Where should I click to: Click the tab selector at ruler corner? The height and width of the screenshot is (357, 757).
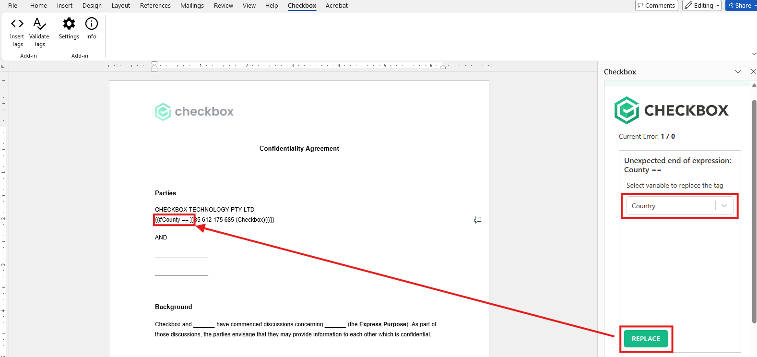pyautogui.click(x=3, y=66)
